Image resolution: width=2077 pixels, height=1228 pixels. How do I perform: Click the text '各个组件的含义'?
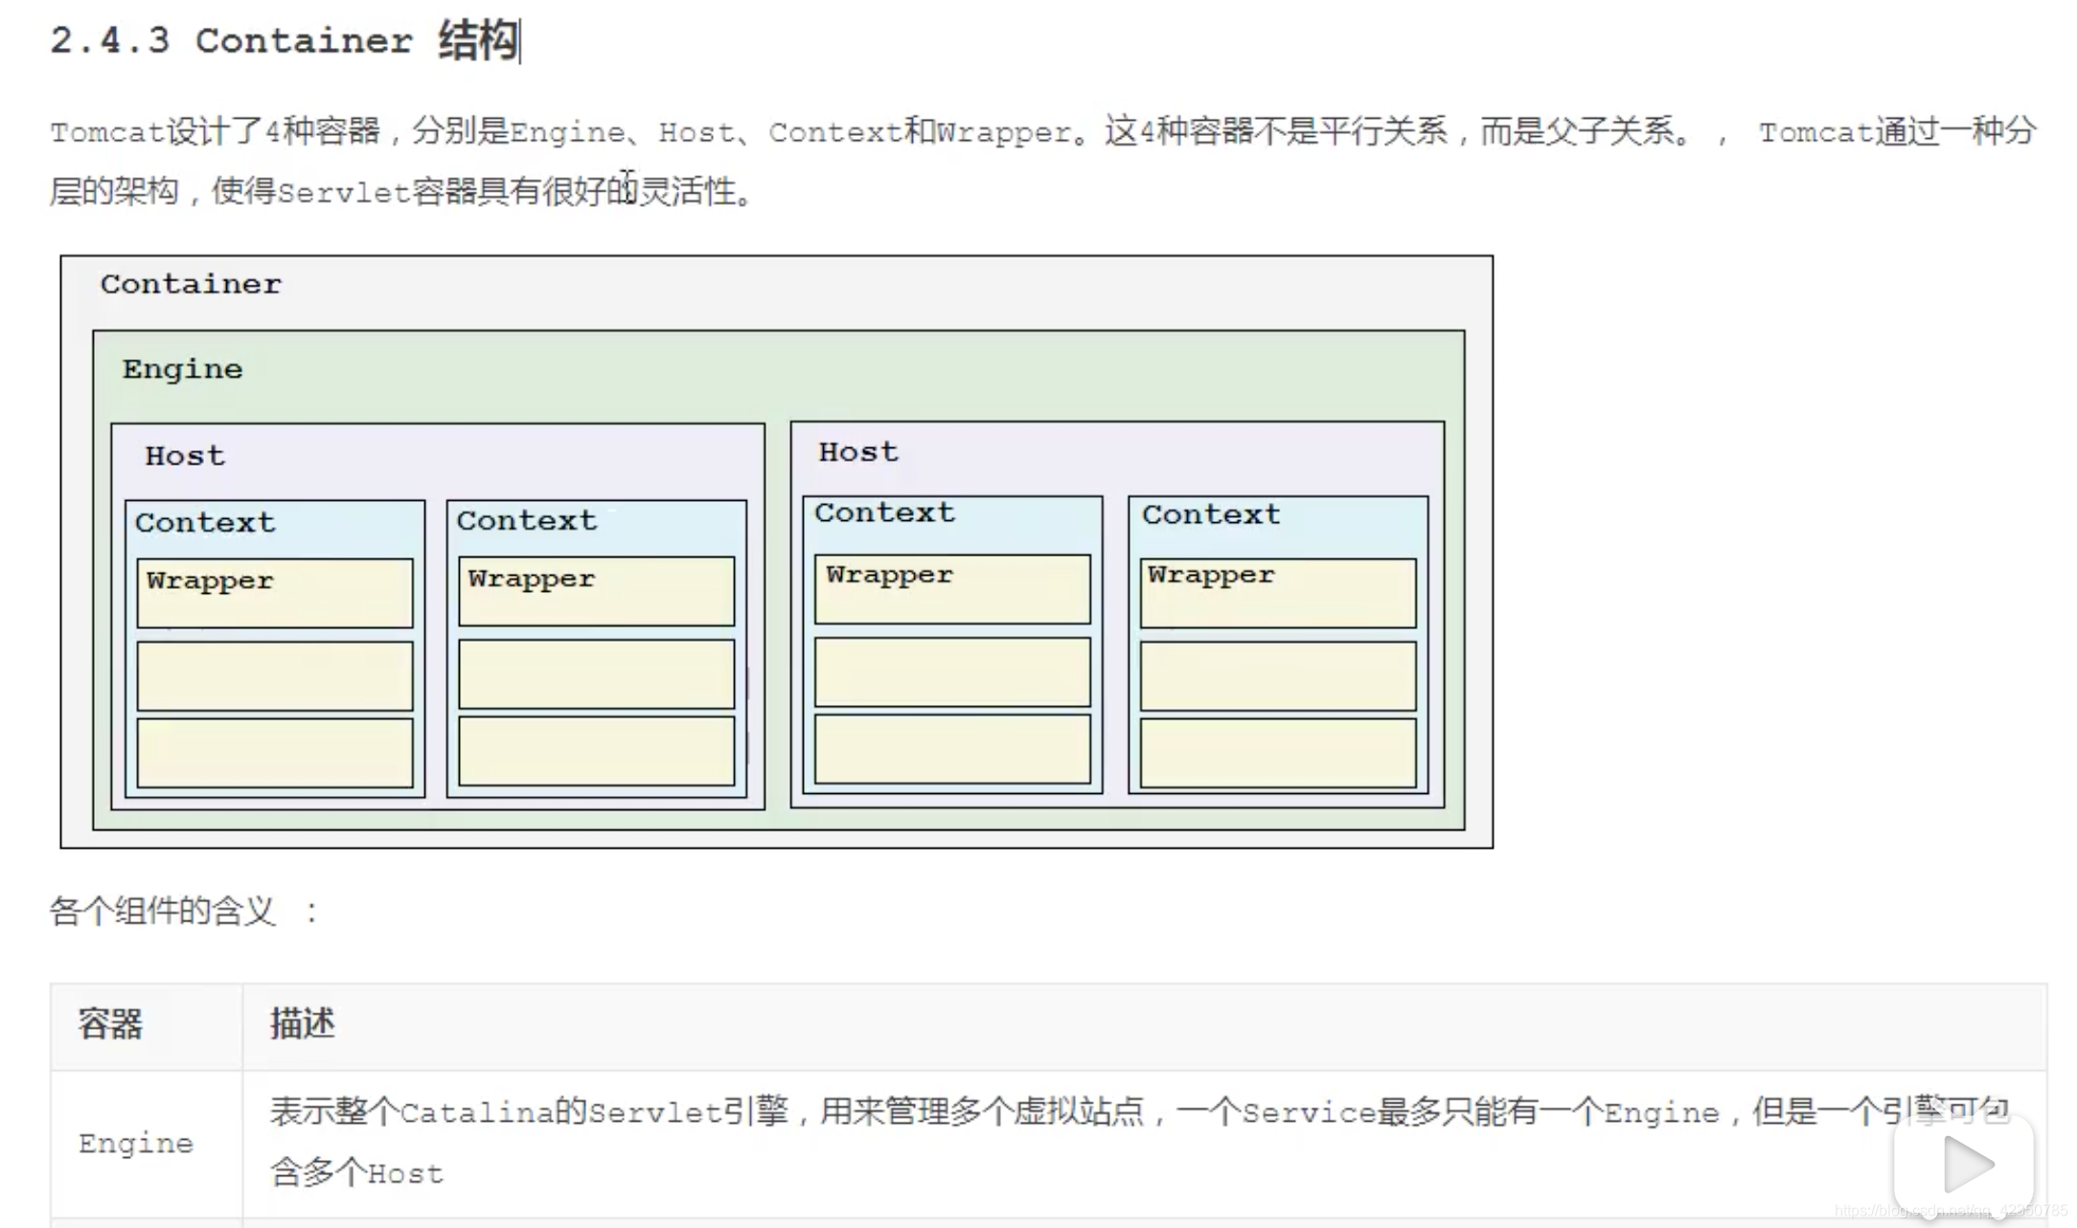tap(163, 911)
